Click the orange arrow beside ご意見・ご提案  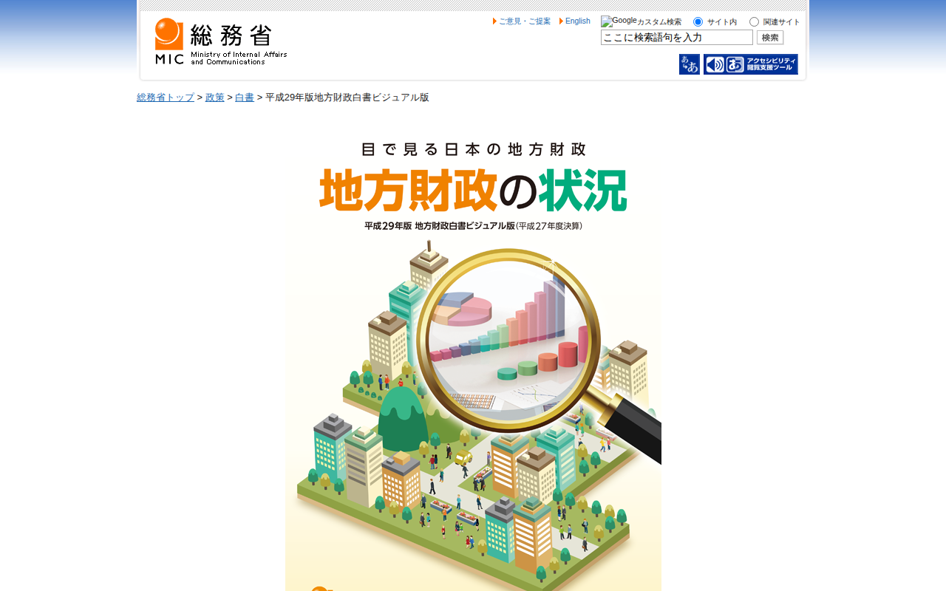pos(495,21)
